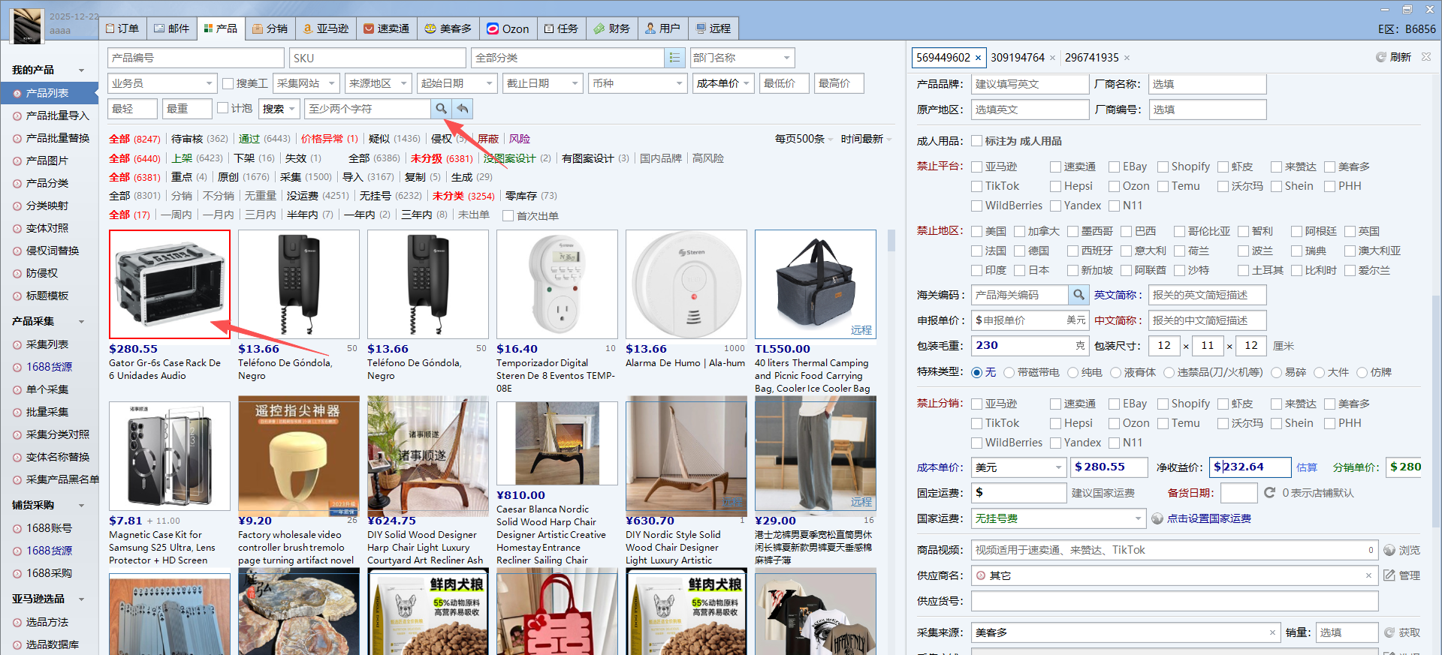This screenshot has width=1442, height=655.
Task: Click the 刷新 refresh icon
Action: coord(1380,57)
